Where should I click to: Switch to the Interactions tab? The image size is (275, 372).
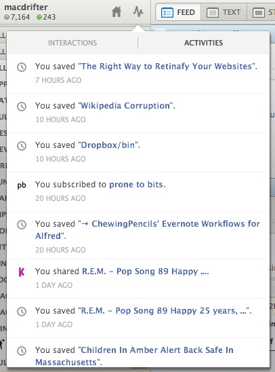click(72, 43)
